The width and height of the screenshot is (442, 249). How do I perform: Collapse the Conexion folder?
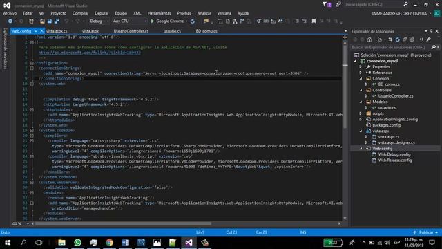click(361, 78)
